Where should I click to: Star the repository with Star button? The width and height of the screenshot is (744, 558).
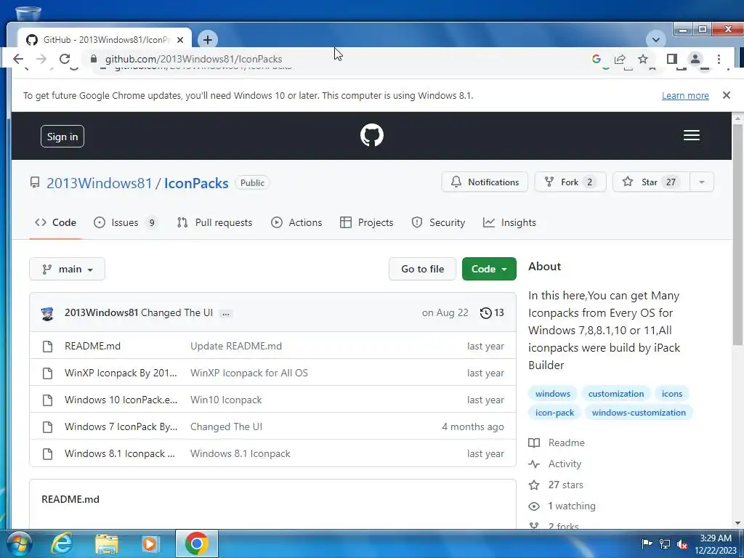(651, 182)
